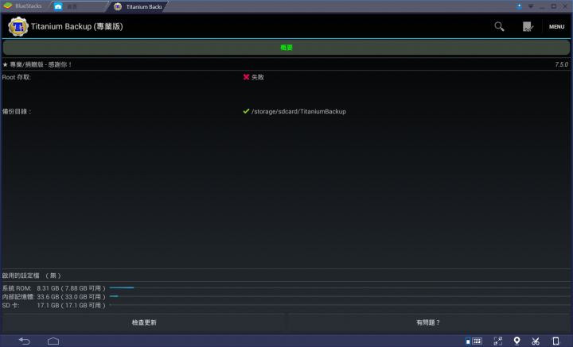Select the 概要 overview tab

(286, 48)
